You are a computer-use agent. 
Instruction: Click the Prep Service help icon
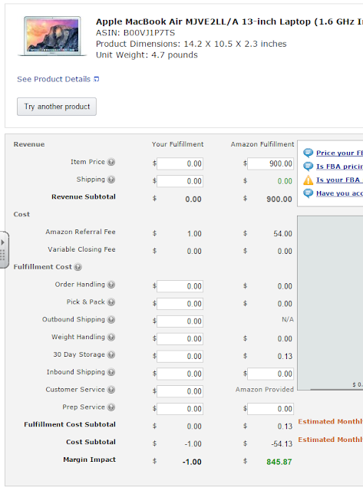point(111,407)
